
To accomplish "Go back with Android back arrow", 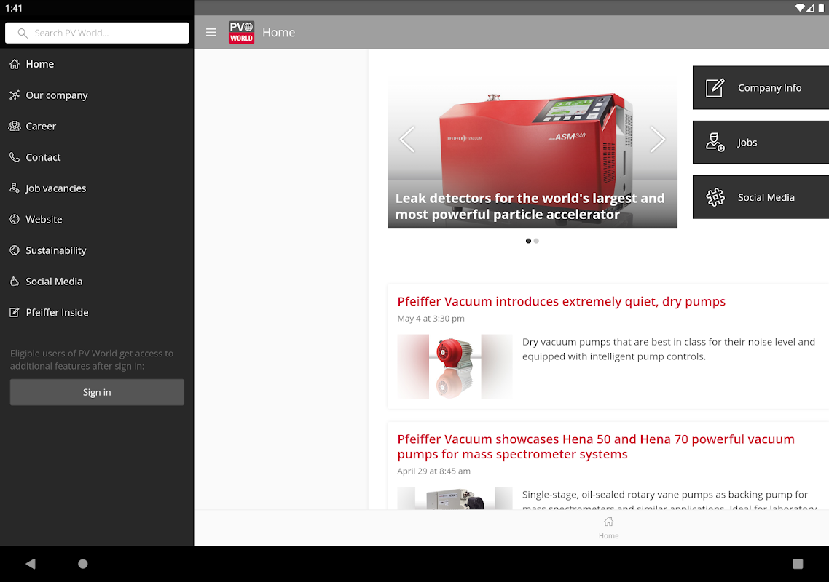I will coord(30,564).
